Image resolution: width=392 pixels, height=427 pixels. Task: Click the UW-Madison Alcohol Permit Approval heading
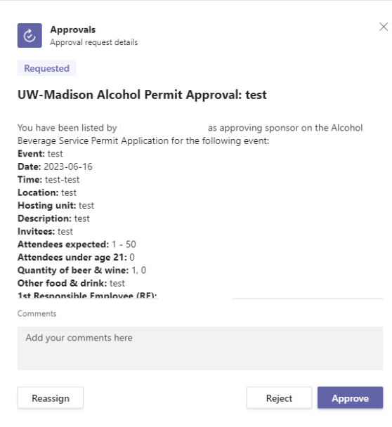coord(142,95)
